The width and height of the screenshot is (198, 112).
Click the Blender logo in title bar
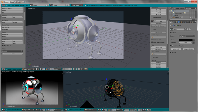click(2, 2)
